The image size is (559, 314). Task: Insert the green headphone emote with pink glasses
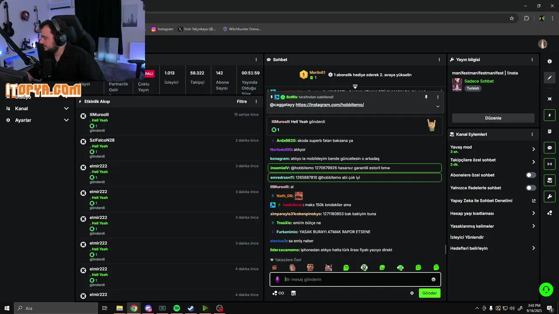tap(364, 267)
